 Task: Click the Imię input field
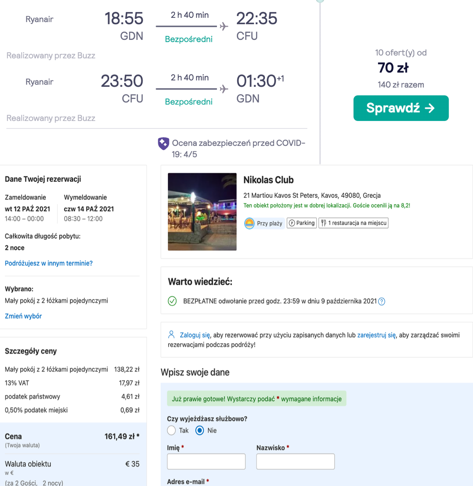pos(206,462)
